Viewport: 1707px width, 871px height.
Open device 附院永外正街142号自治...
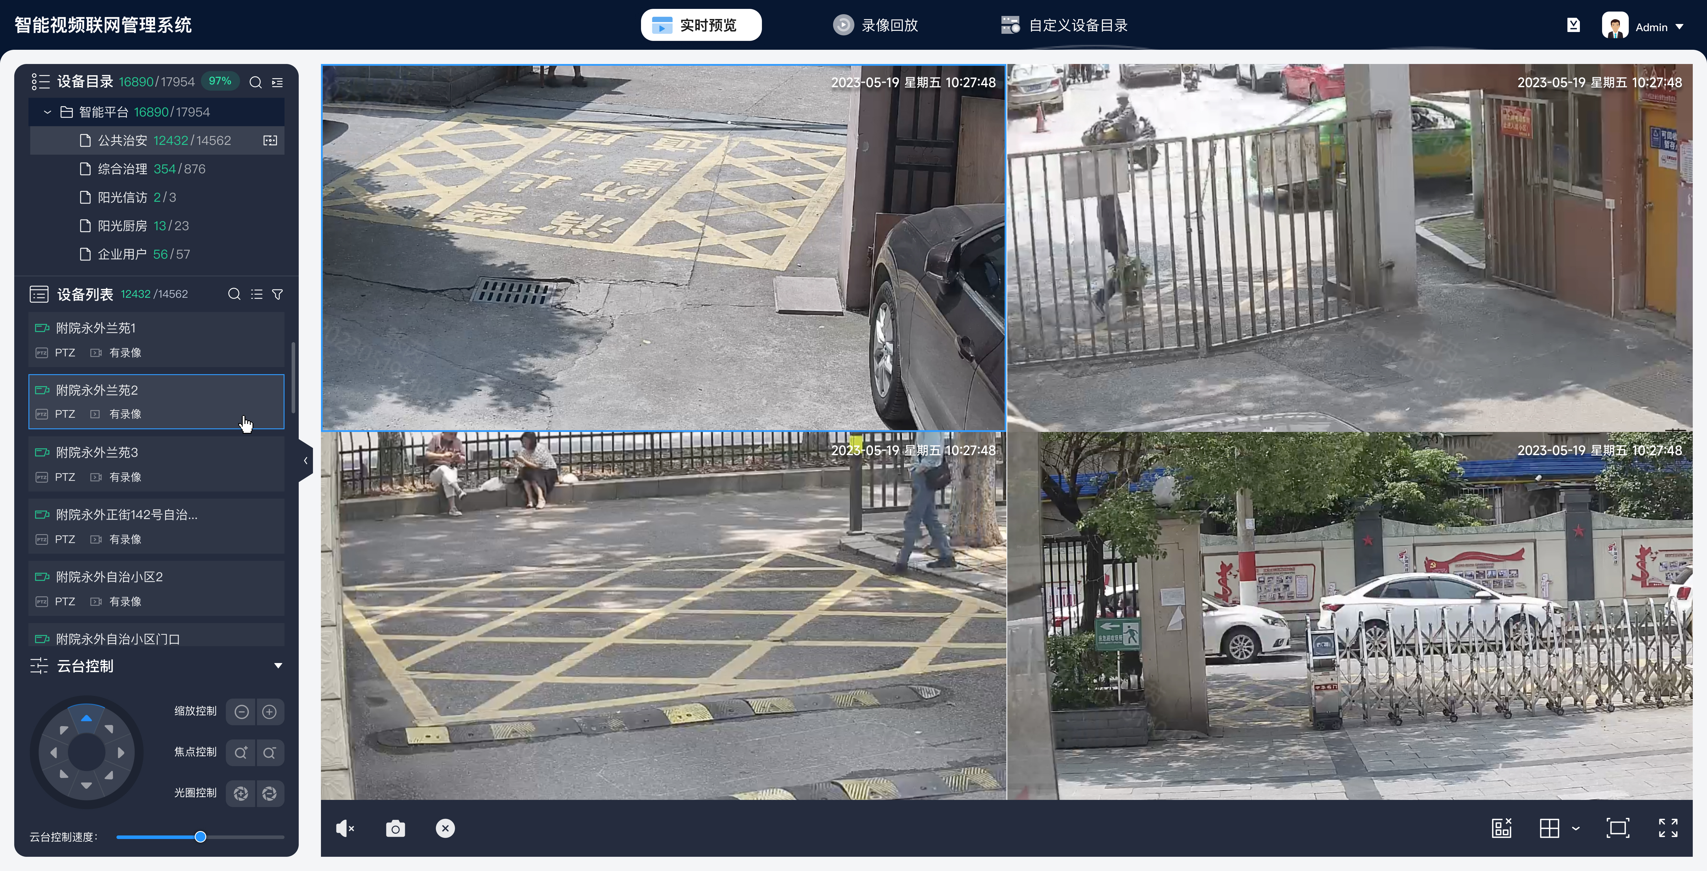pyautogui.click(x=156, y=526)
